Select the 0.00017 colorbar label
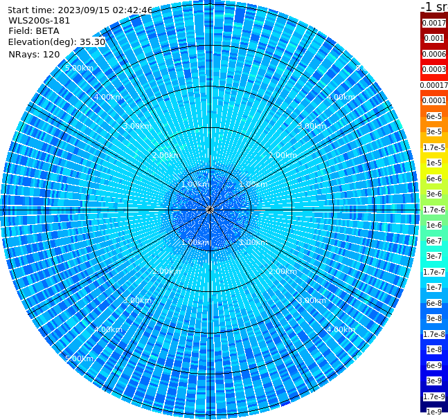Screen dimensions: 448x420 pos(434,85)
